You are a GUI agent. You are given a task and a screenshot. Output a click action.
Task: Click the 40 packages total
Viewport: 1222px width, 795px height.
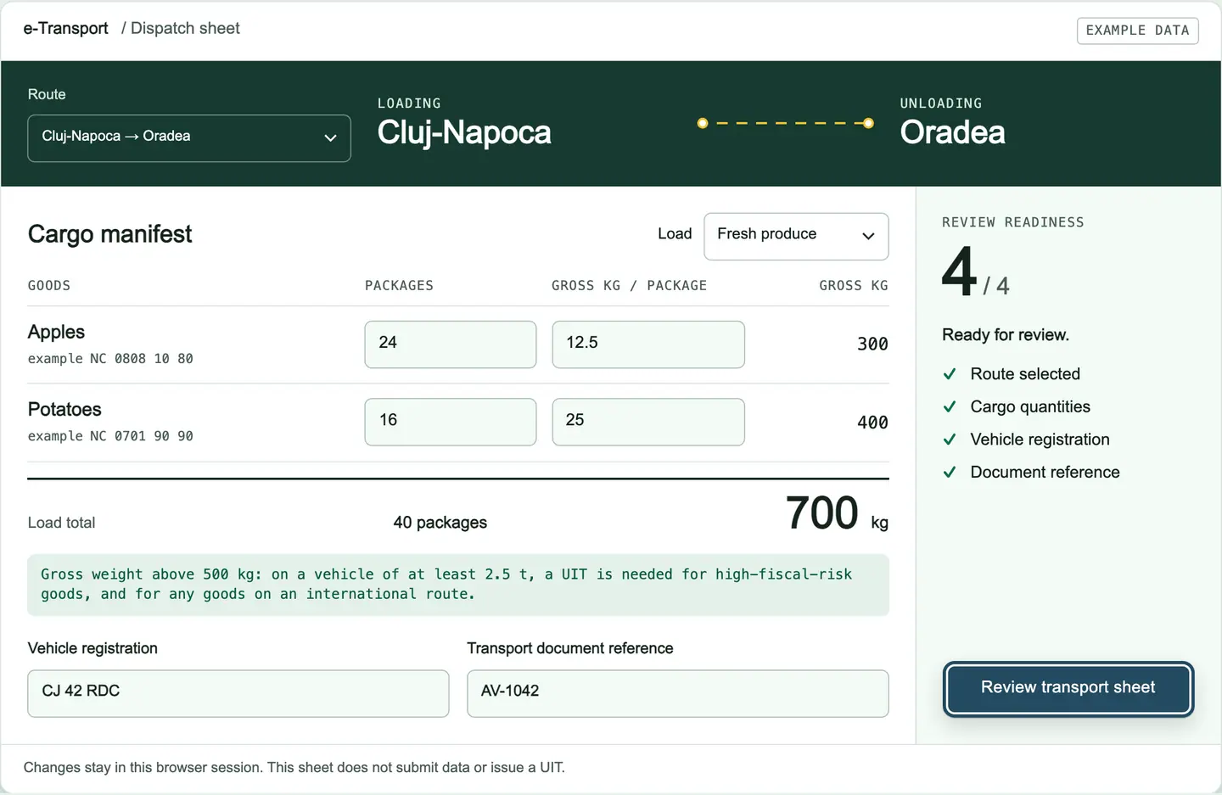coord(440,523)
